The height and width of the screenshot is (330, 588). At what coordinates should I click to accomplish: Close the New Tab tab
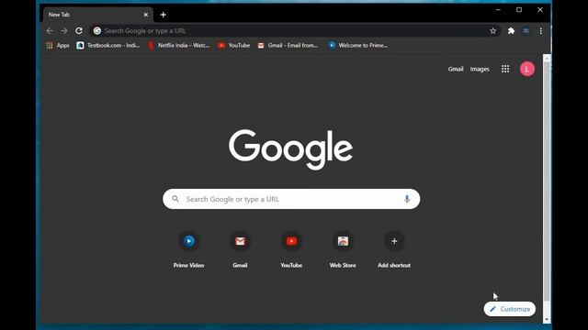(145, 15)
